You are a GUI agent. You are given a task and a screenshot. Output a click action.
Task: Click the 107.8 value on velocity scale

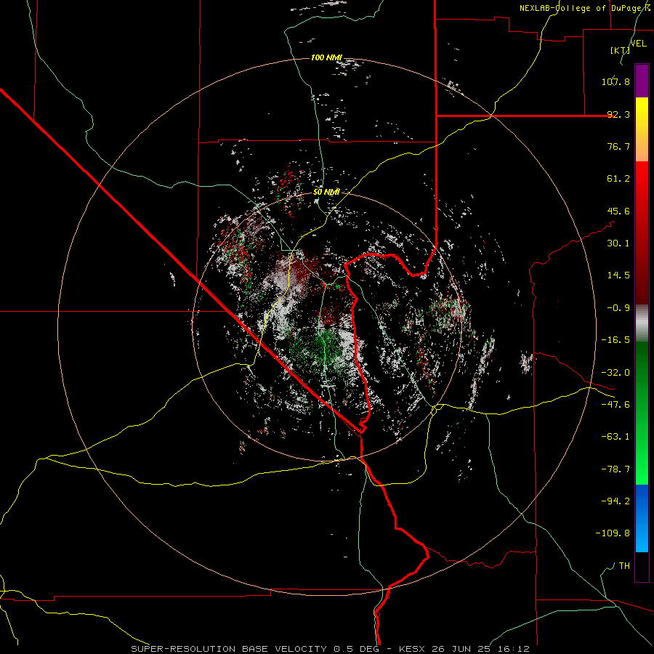coord(615,81)
